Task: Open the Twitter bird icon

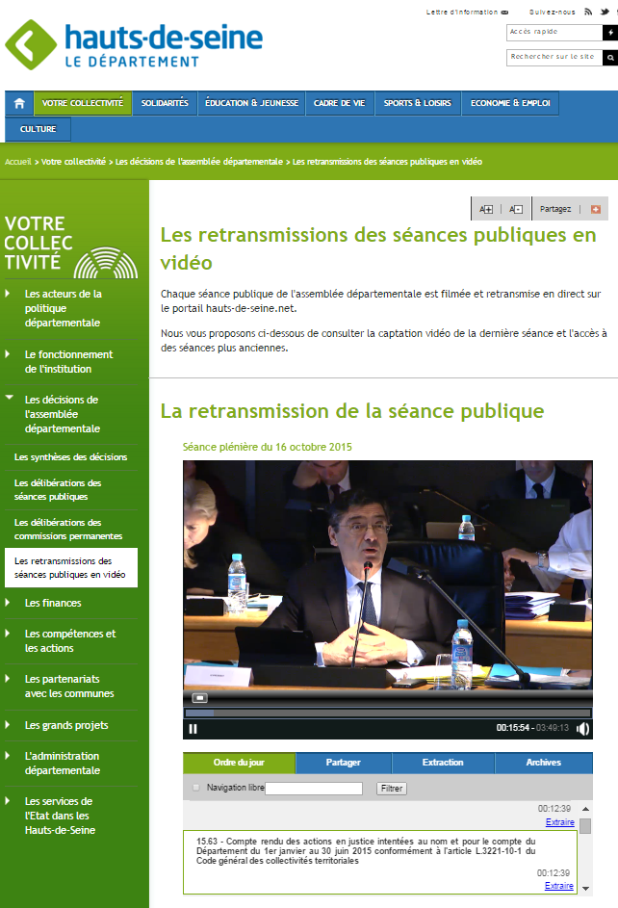Action: (x=604, y=12)
